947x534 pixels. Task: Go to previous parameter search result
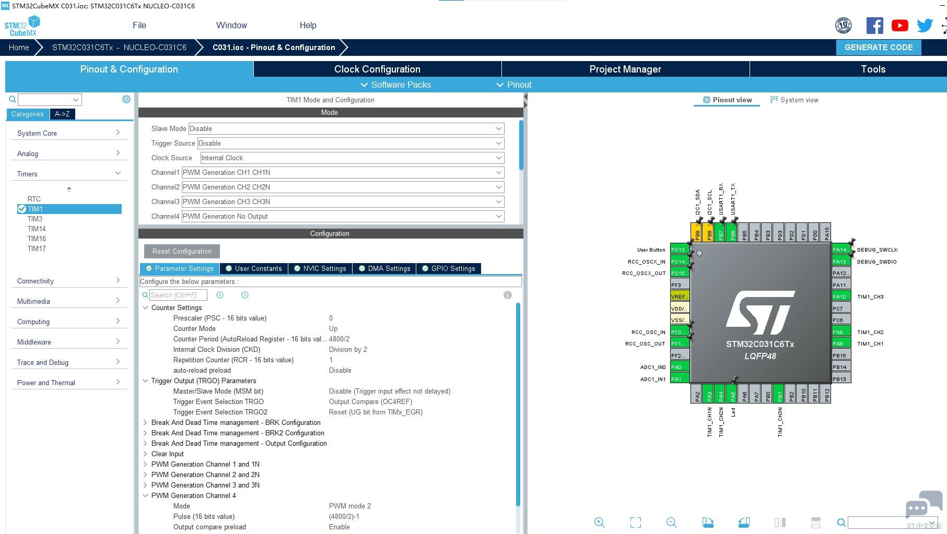pyautogui.click(x=220, y=295)
